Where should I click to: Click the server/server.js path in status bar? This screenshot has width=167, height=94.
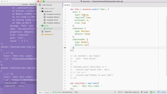(67, 92)
